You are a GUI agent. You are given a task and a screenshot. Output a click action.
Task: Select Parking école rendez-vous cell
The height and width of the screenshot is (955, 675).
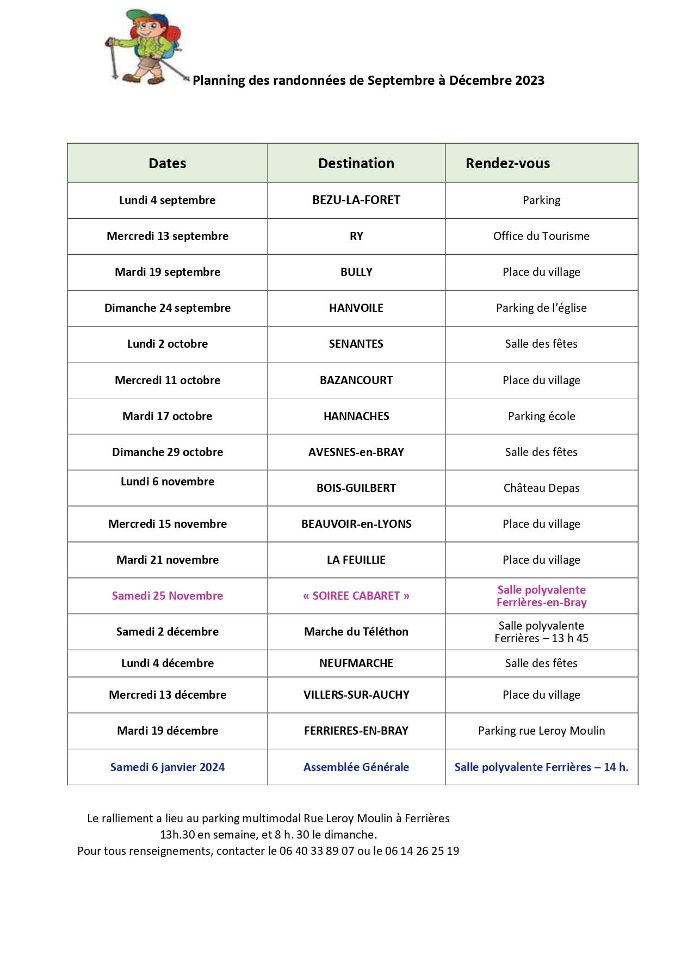(x=541, y=416)
